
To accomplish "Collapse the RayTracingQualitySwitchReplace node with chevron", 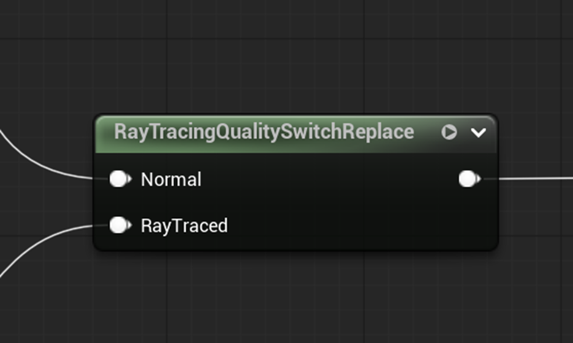I will (x=479, y=132).
